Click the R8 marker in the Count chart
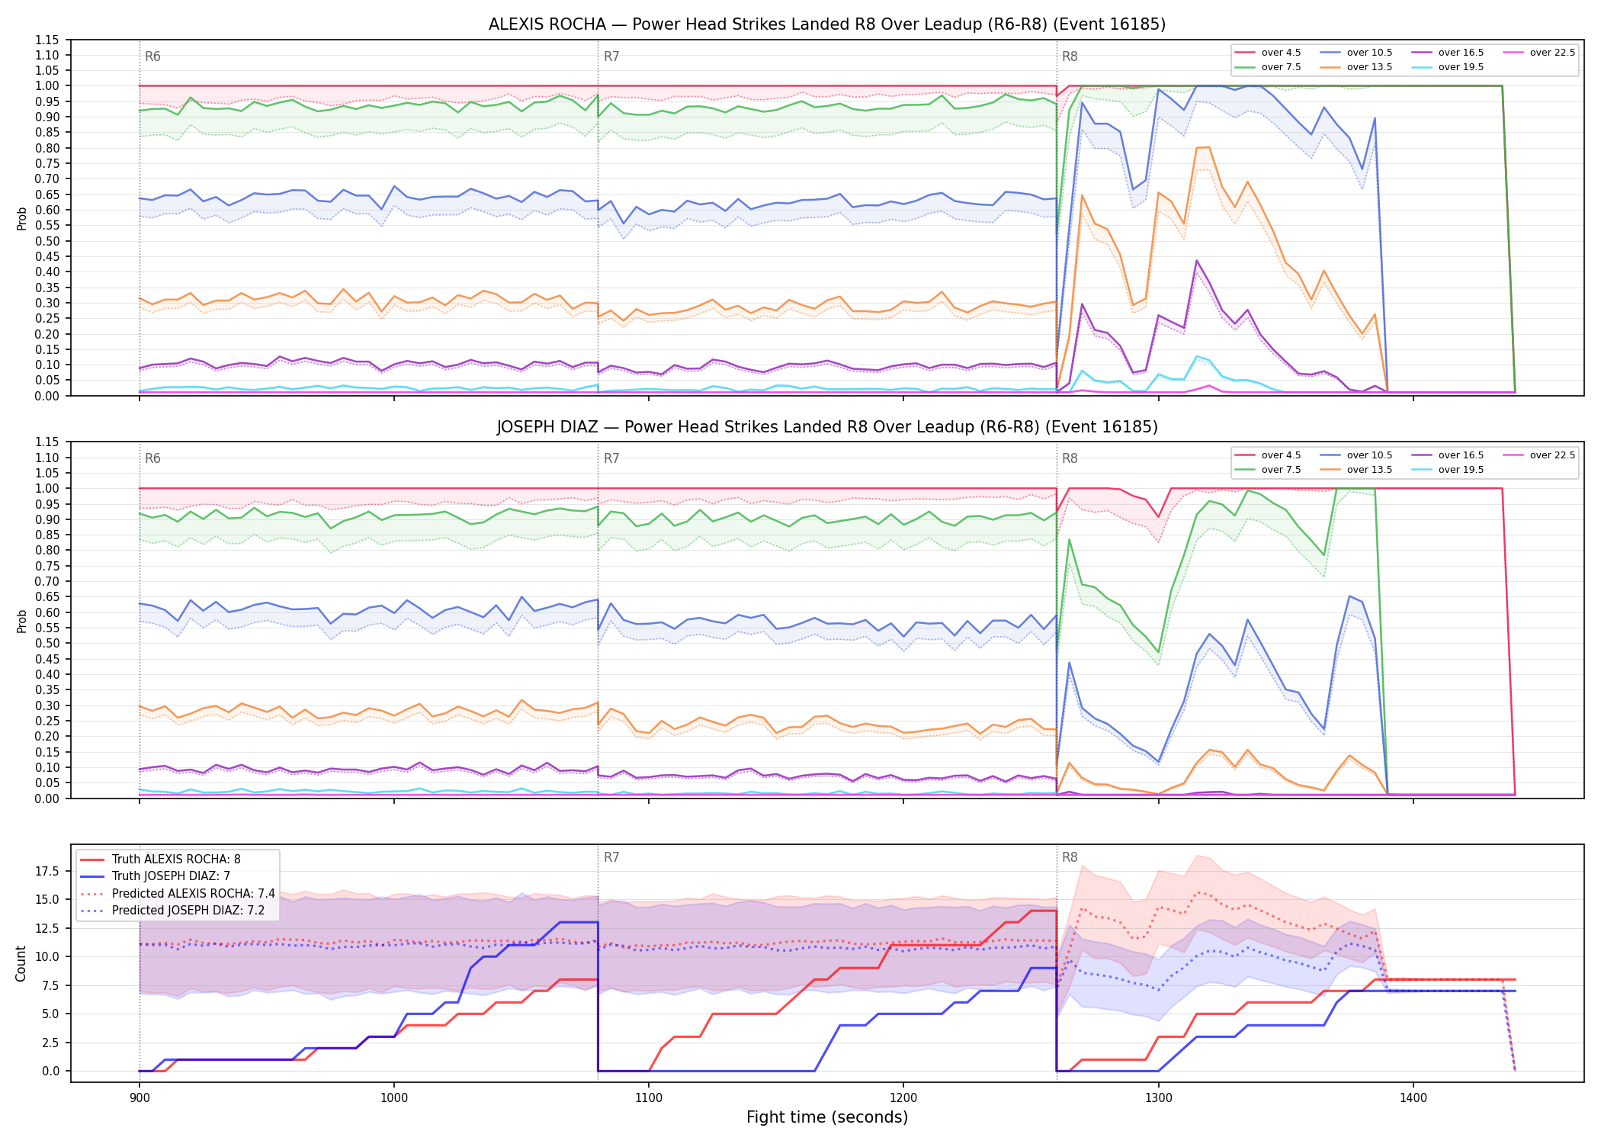The image size is (1601, 1144). (1070, 857)
